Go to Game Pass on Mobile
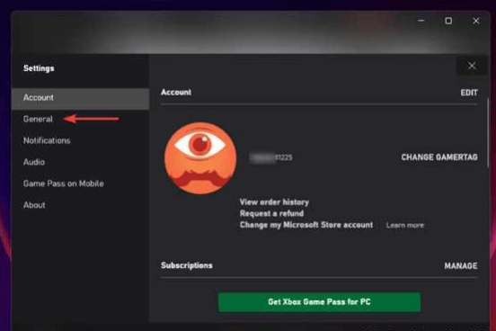496x331 pixels. tap(63, 183)
